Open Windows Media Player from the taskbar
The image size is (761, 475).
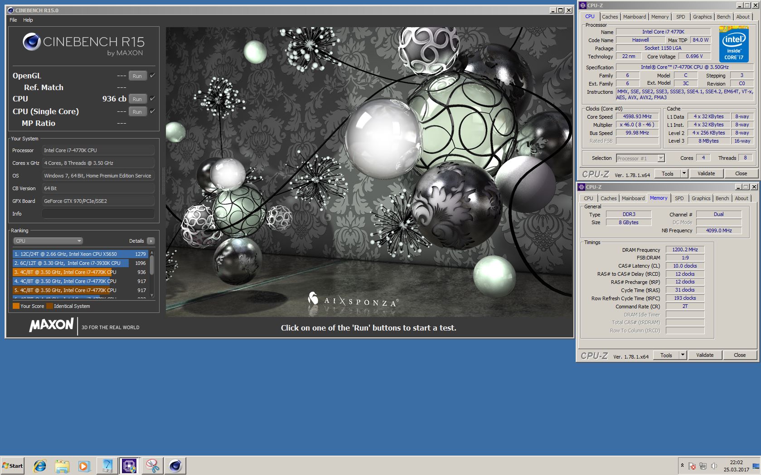click(x=84, y=465)
